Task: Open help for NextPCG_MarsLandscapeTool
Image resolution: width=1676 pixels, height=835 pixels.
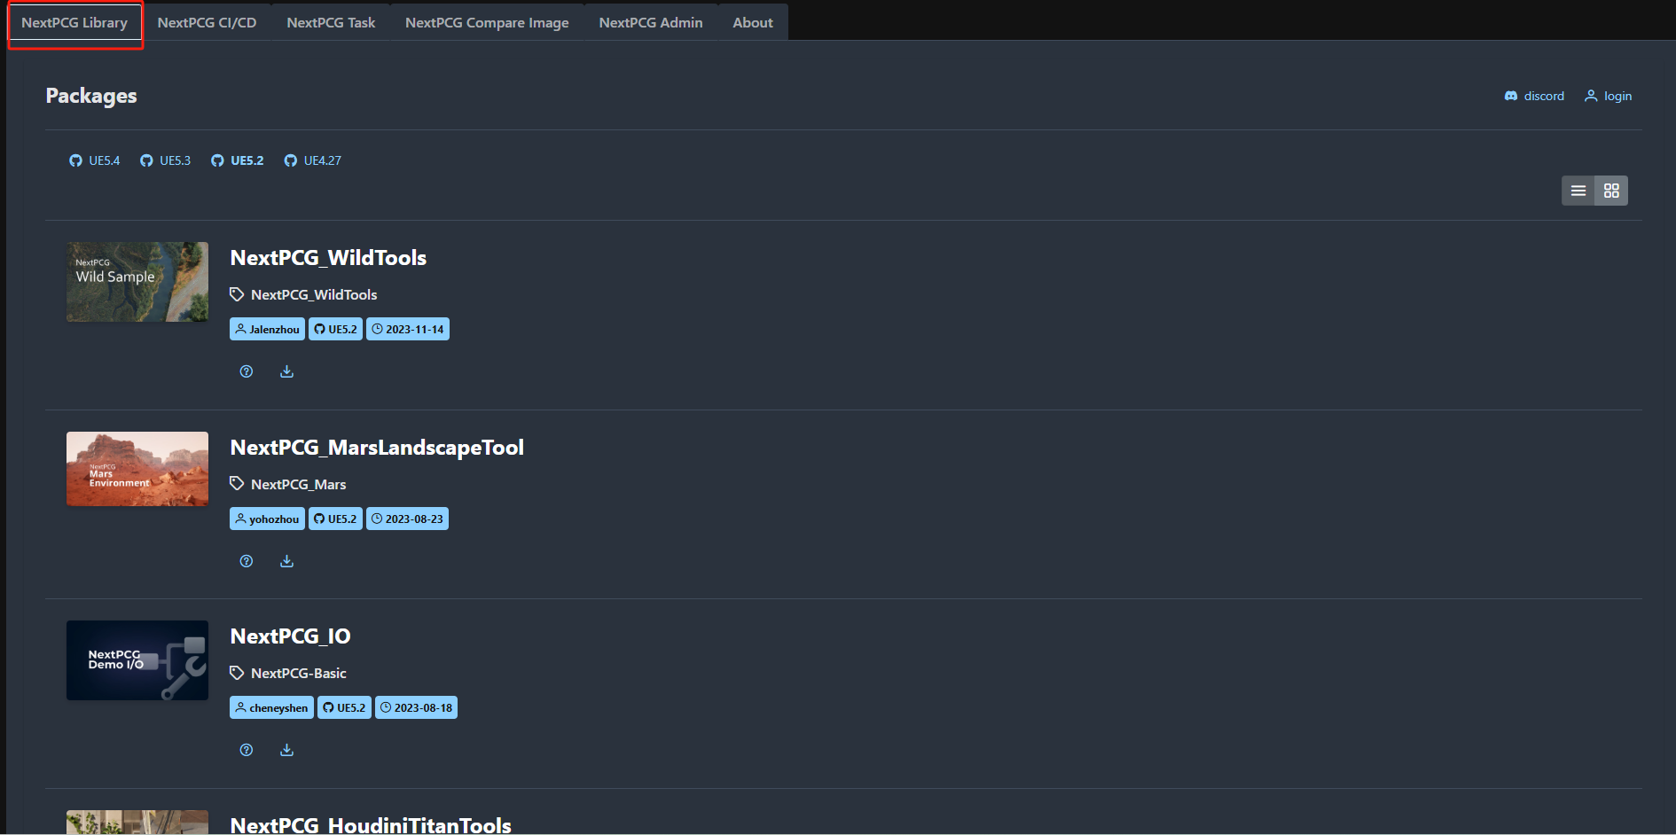Action: coord(247,561)
